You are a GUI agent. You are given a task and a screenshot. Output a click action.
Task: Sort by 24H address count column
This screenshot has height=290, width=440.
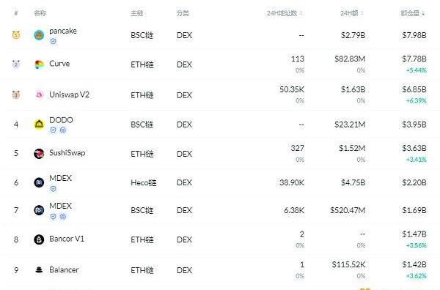[x=285, y=13]
